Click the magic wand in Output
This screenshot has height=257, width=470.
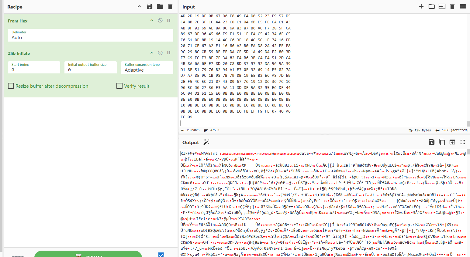tap(206, 142)
